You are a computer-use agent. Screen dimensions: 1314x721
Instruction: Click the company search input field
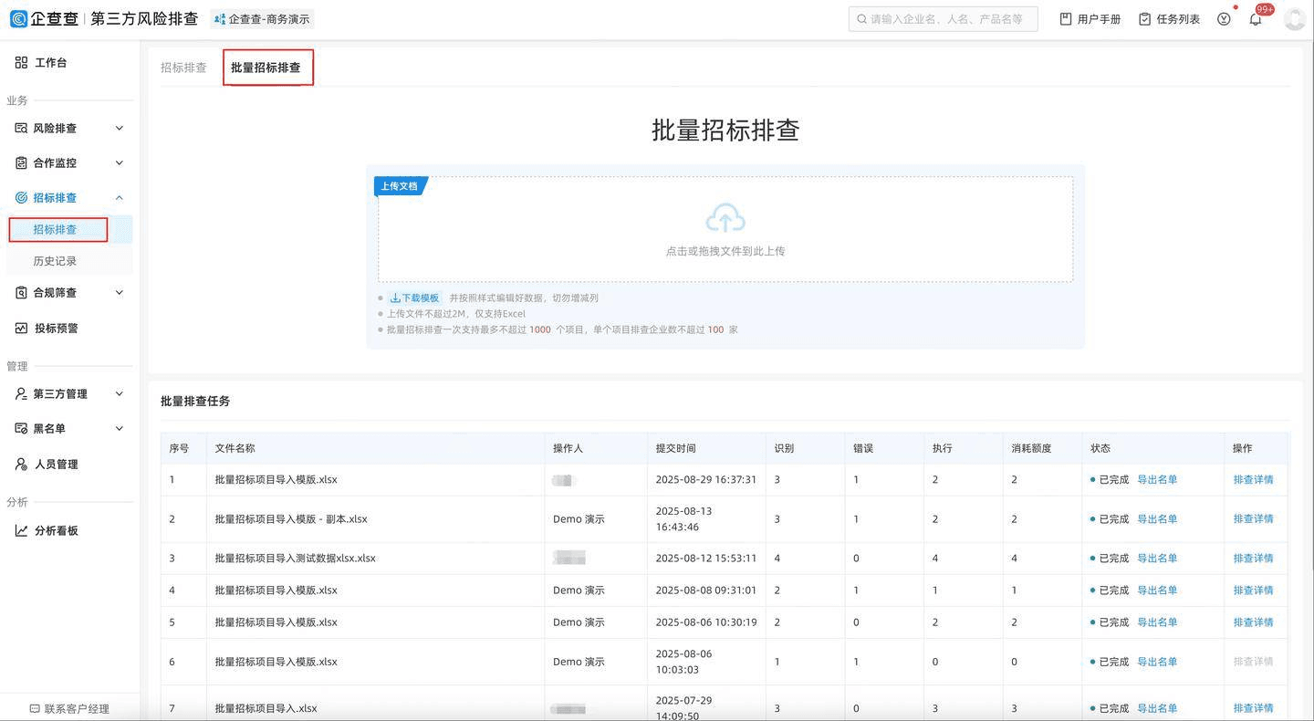pyautogui.click(x=943, y=19)
